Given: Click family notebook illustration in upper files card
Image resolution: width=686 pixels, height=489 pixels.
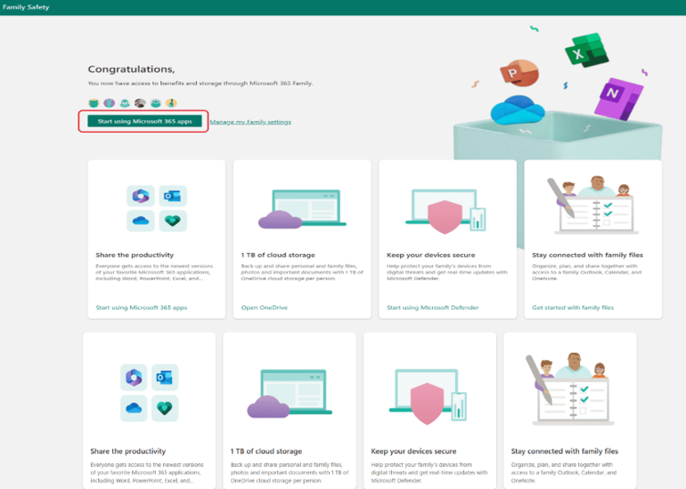Looking at the screenshot, I should point(592,204).
